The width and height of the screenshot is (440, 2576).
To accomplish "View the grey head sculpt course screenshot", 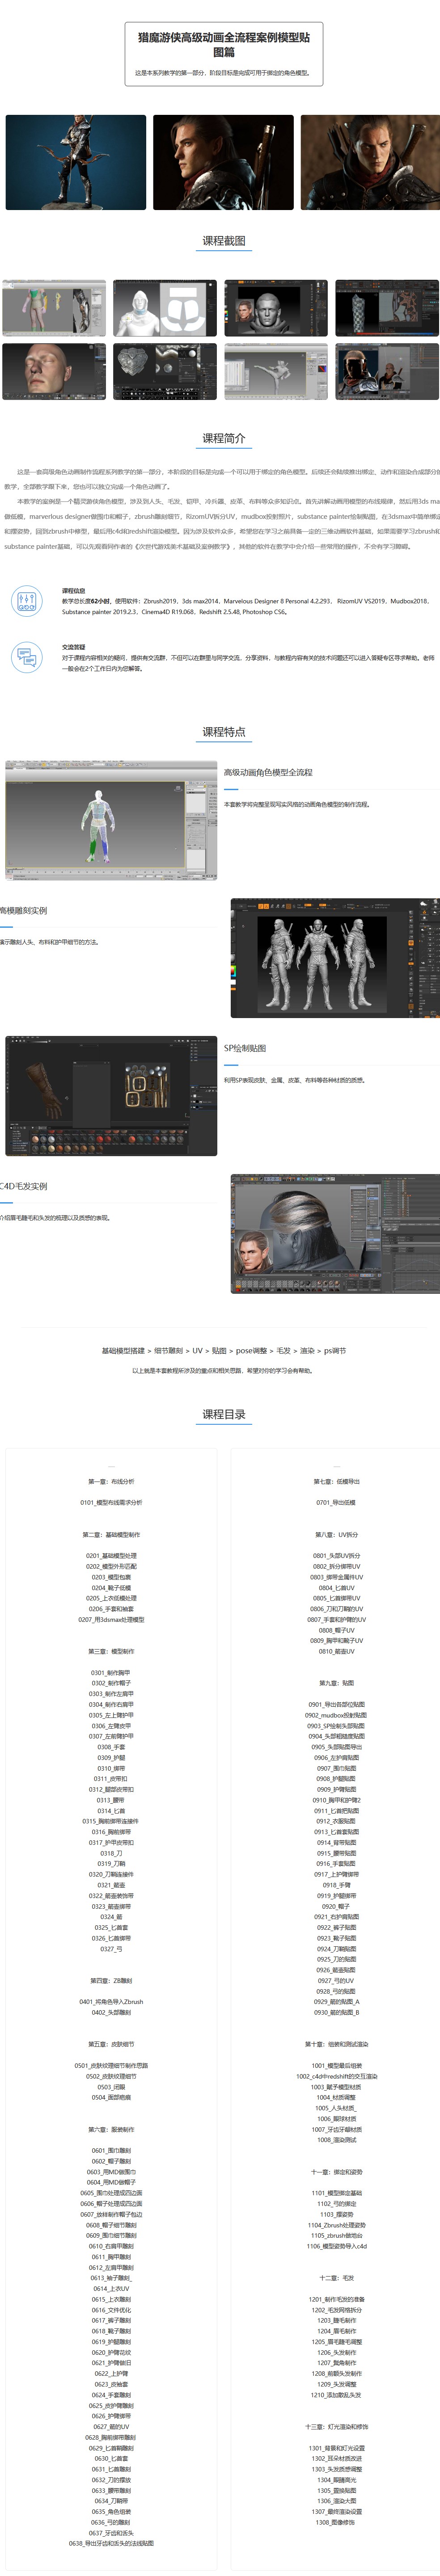I will [x=276, y=308].
